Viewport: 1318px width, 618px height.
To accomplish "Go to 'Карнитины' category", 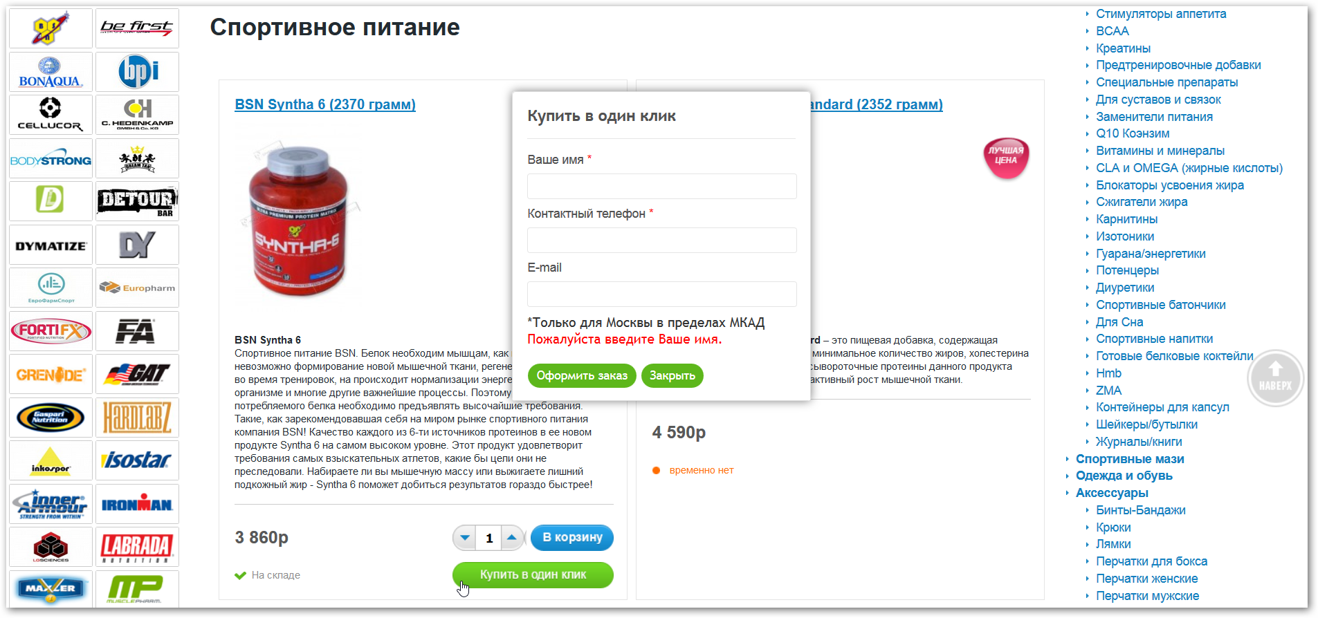I will [x=1127, y=219].
